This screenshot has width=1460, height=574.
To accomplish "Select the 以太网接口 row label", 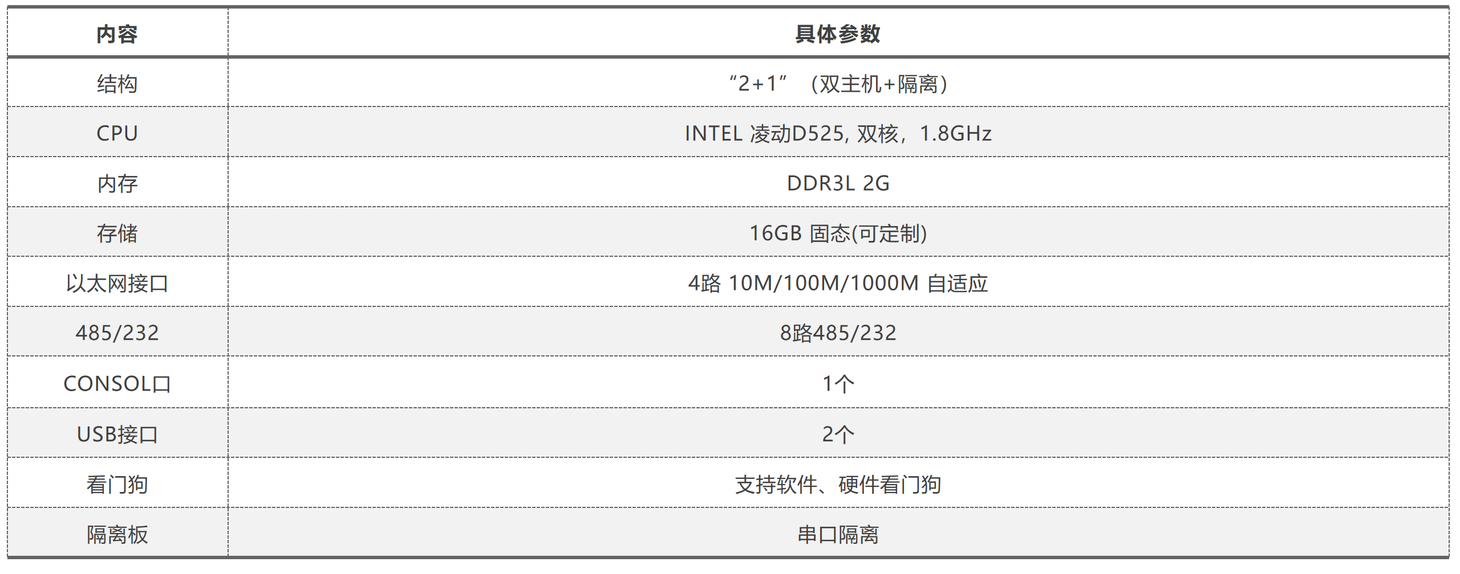I will pyautogui.click(x=117, y=283).
